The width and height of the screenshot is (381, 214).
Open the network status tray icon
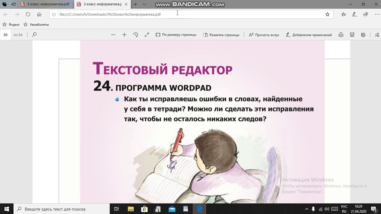click(x=320, y=209)
